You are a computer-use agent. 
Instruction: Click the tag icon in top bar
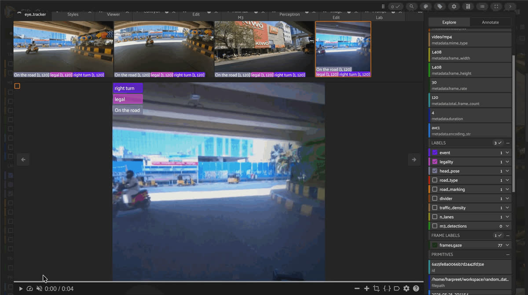440,6
